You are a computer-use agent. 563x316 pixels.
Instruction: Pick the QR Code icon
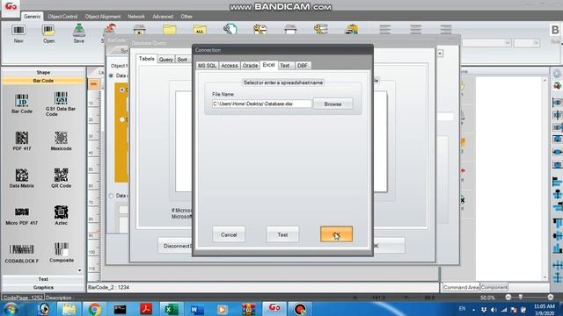coord(61,176)
